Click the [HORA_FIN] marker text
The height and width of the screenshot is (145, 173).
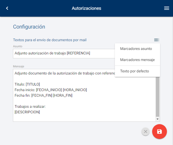[63, 95]
